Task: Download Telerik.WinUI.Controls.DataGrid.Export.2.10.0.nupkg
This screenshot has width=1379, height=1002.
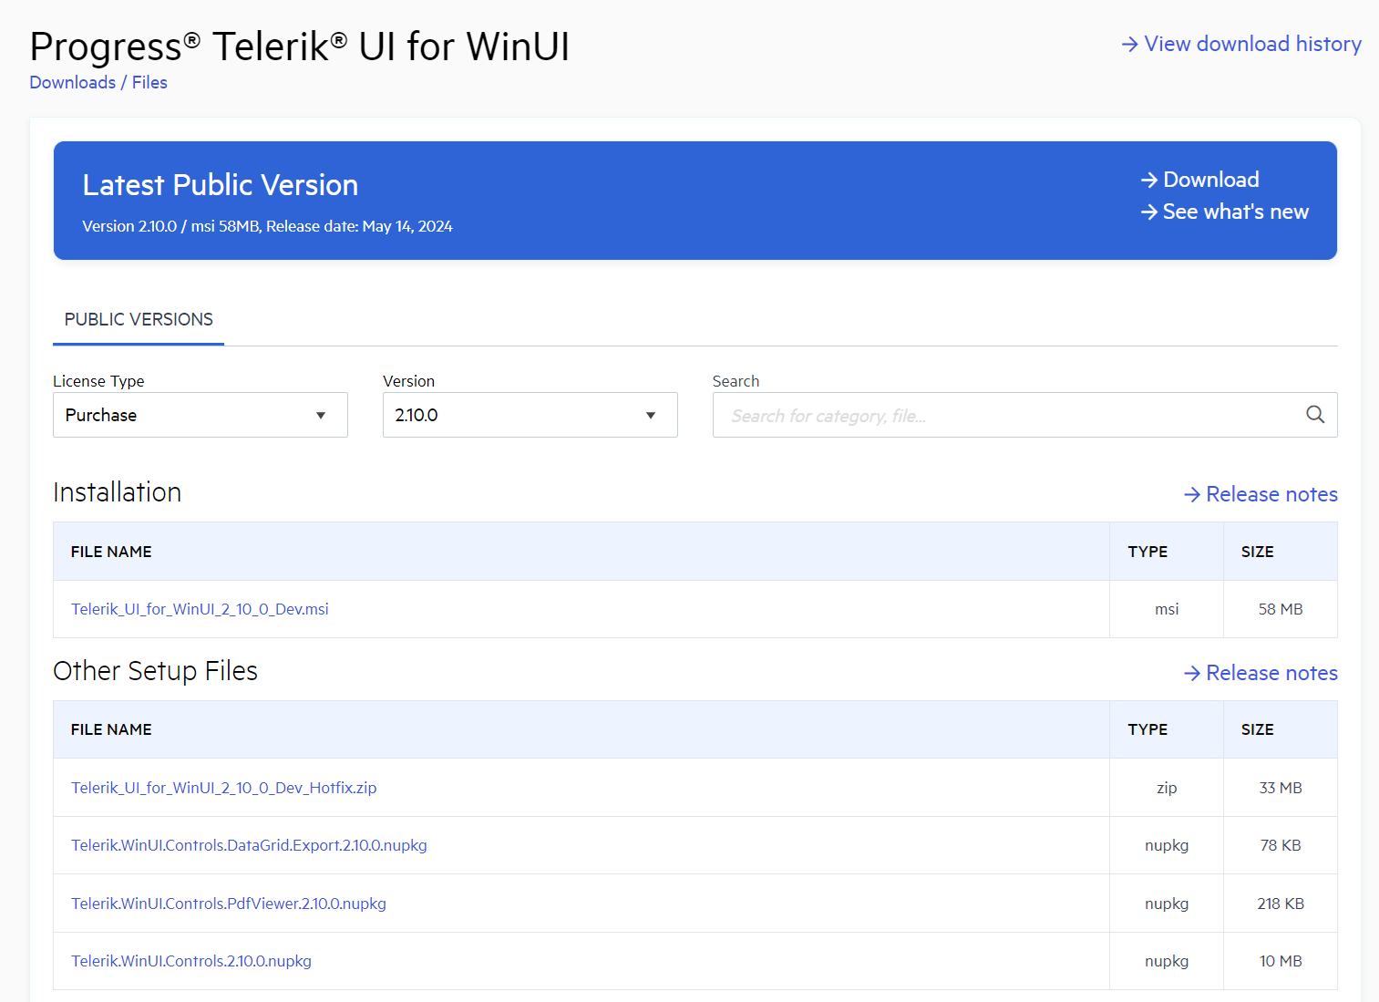Action: click(x=249, y=845)
